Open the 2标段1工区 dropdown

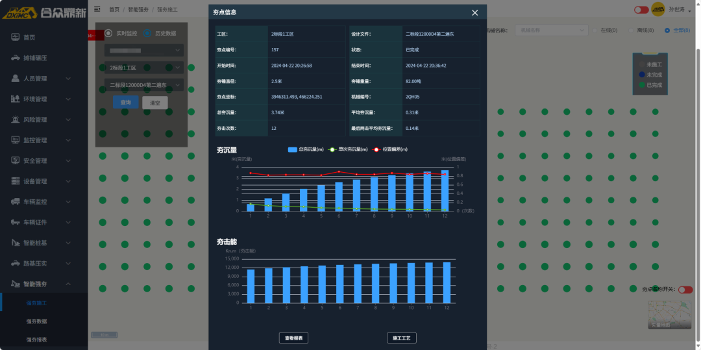(144, 68)
